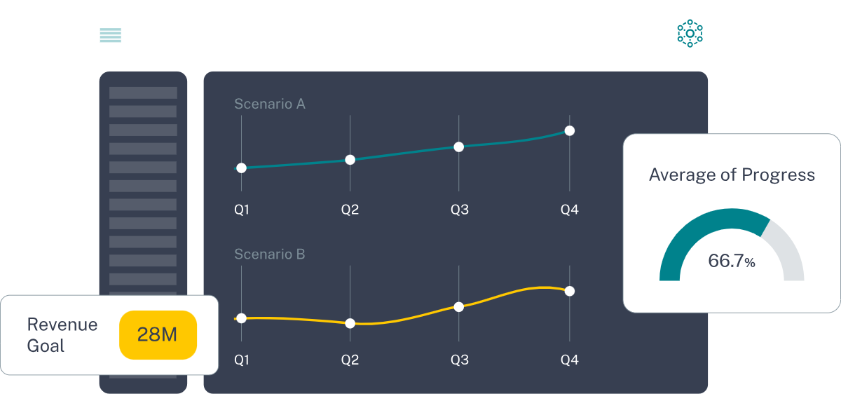This screenshot has height=415, width=841.
Task: Click Scenario A Q4 data point
Action: coord(569,130)
